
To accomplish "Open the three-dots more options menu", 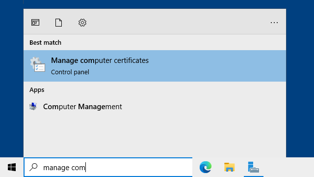I will [x=274, y=23].
